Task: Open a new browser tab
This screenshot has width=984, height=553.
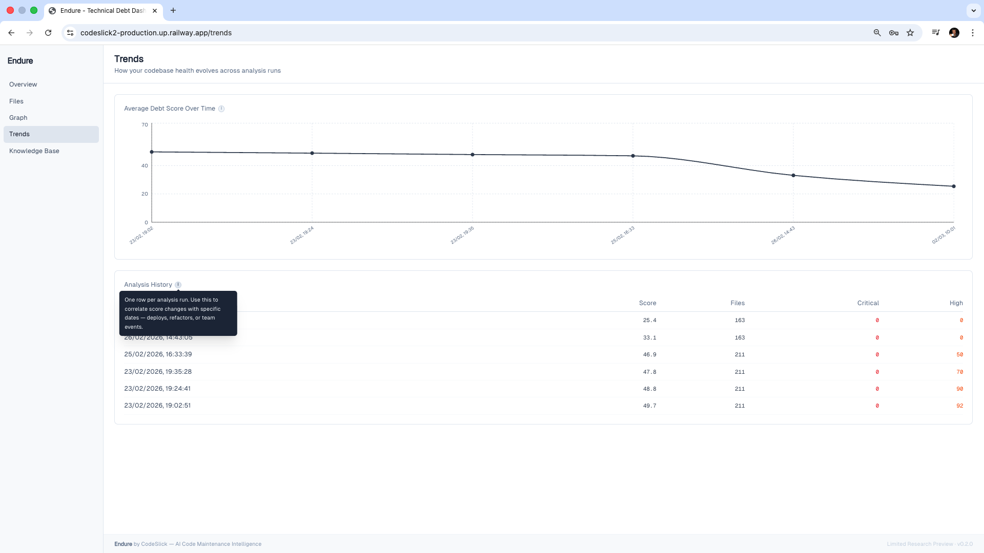Action: pyautogui.click(x=173, y=10)
